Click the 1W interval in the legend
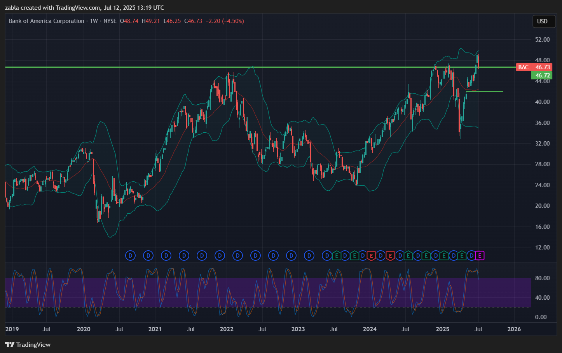This screenshot has width=562, height=353. 94,21
